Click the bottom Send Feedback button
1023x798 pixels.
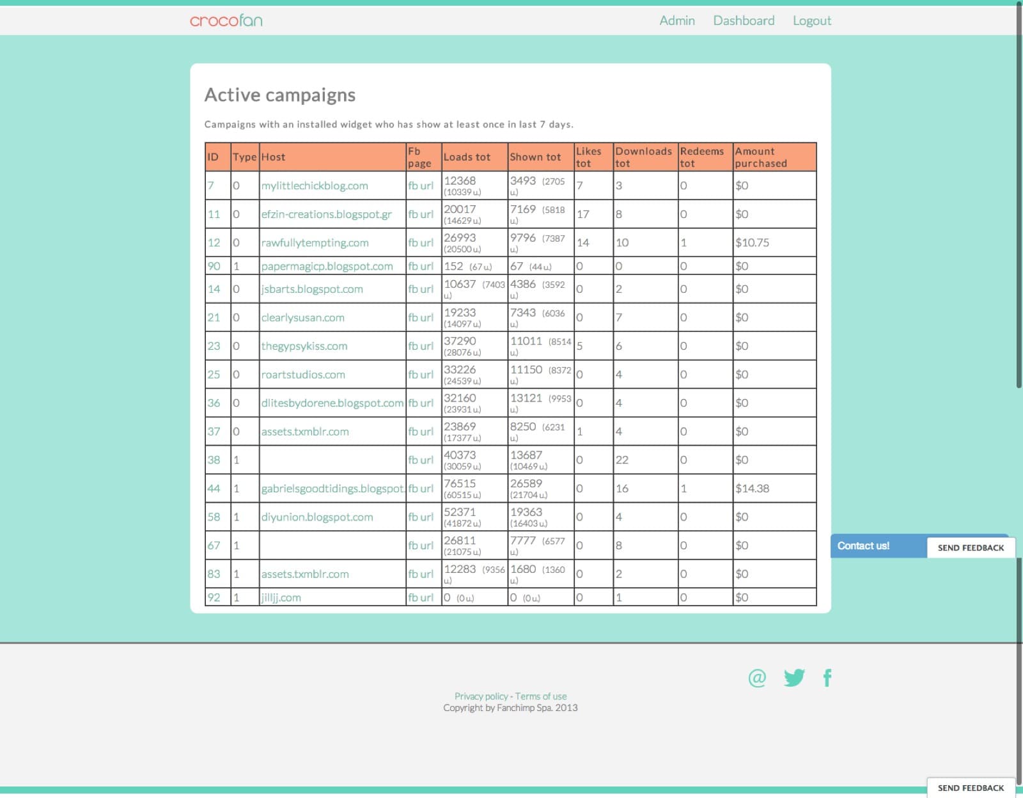pyautogui.click(x=971, y=788)
